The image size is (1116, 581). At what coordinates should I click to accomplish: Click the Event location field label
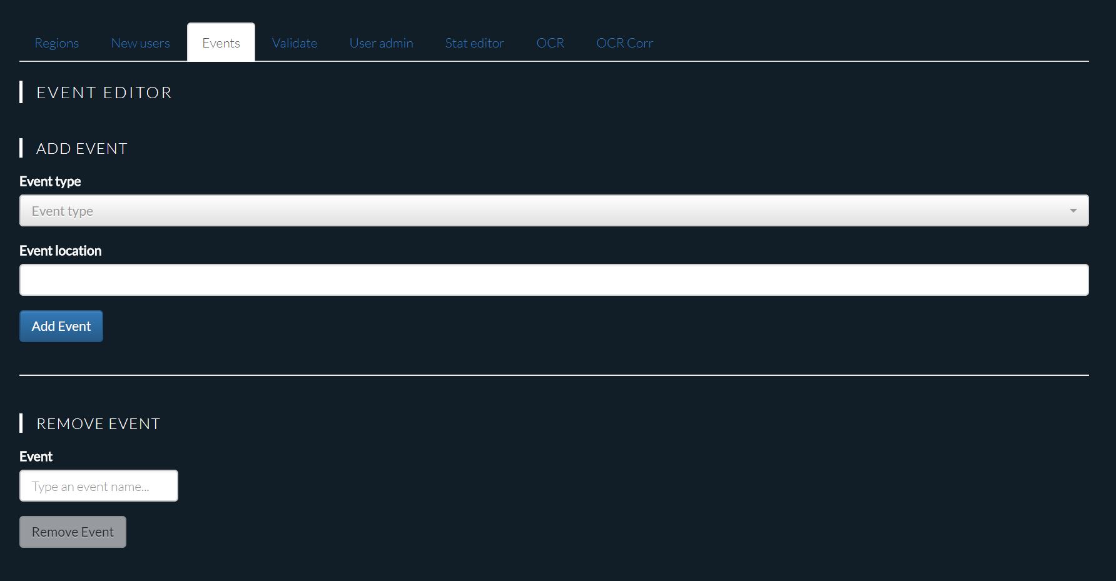(60, 251)
